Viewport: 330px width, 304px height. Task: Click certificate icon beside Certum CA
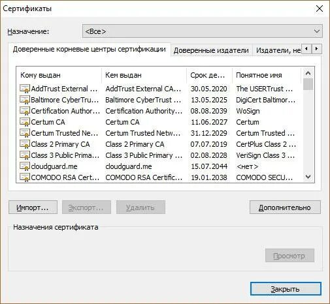point(25,122)
